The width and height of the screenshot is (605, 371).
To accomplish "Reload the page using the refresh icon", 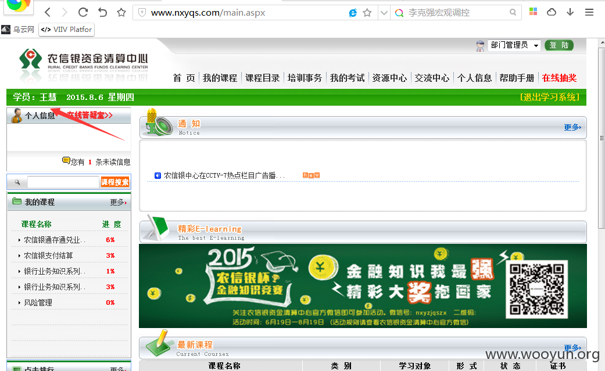I will (x=83, y=12).
